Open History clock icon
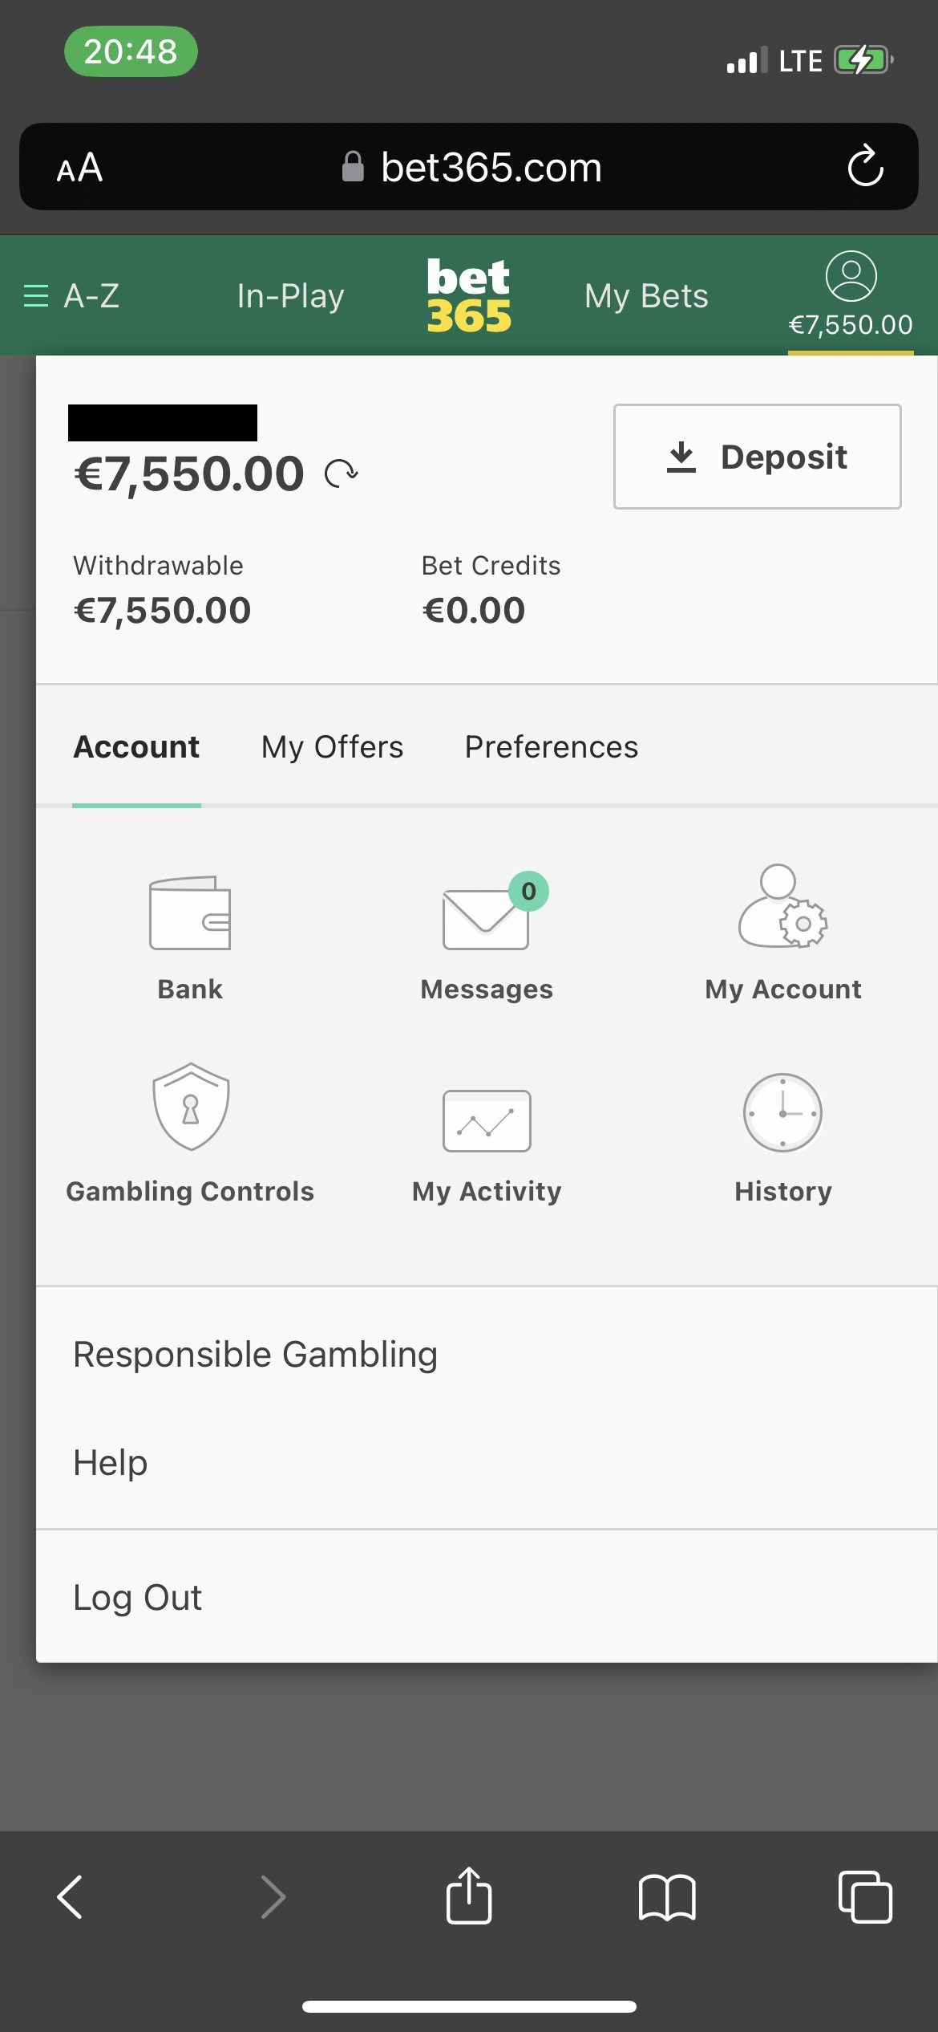Screen dimensions: 938x2032 tap(782, 1113)
